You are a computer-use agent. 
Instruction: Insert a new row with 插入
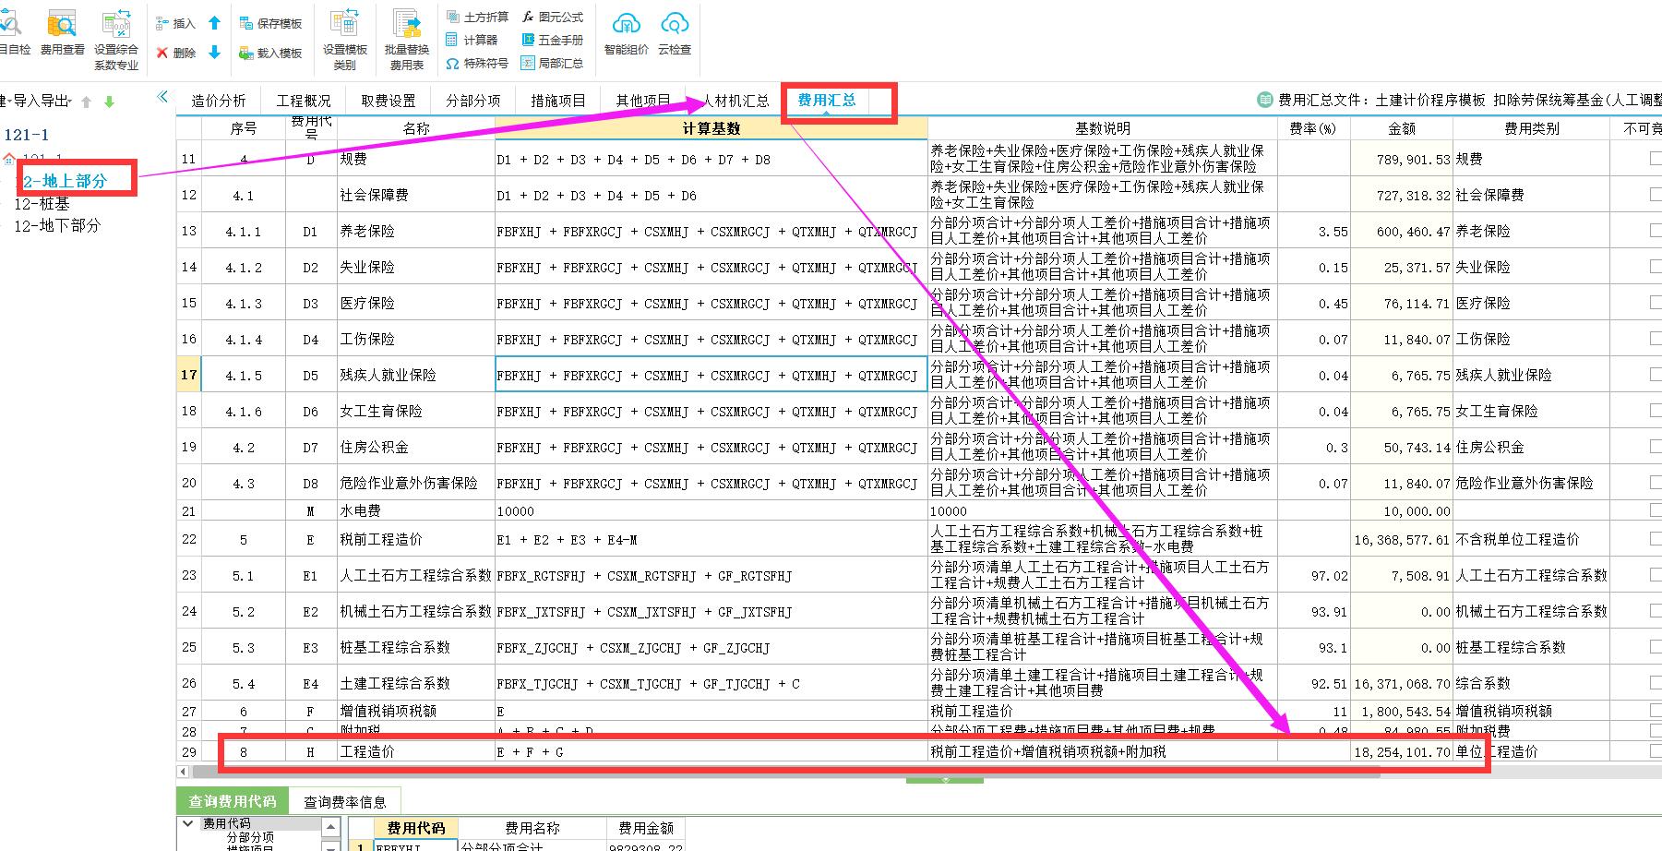click(x=175, y=23)
